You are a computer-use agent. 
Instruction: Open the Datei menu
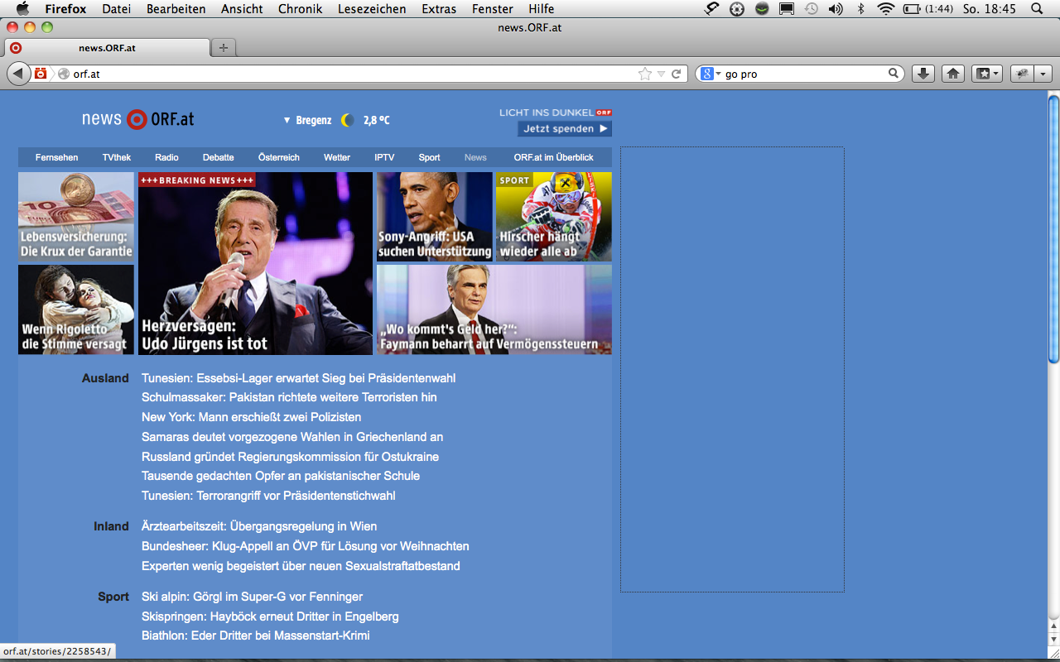(116, 9)
